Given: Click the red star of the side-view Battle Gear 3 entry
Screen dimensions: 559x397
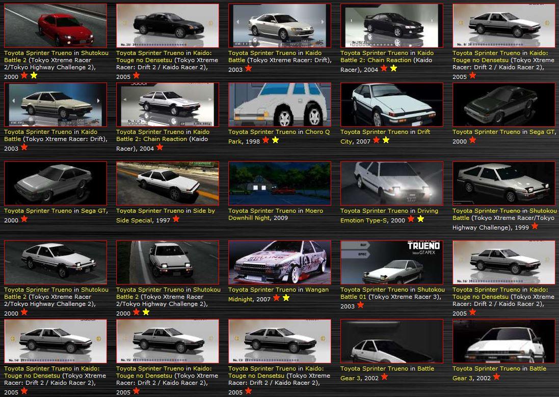Looking at the screenshot, I should coord(384,377).
